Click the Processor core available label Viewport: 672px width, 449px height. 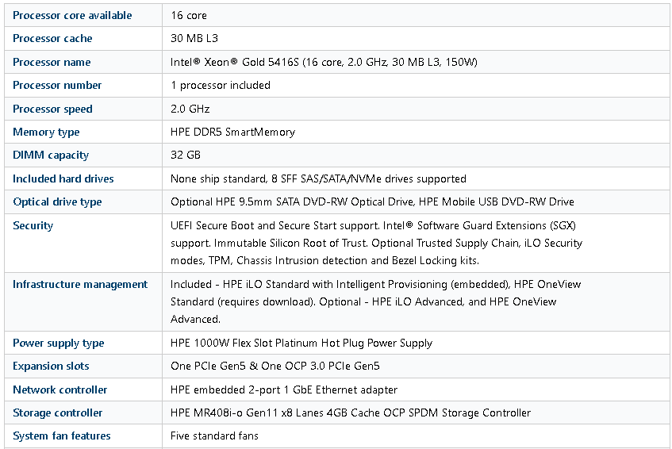(72, 15)
